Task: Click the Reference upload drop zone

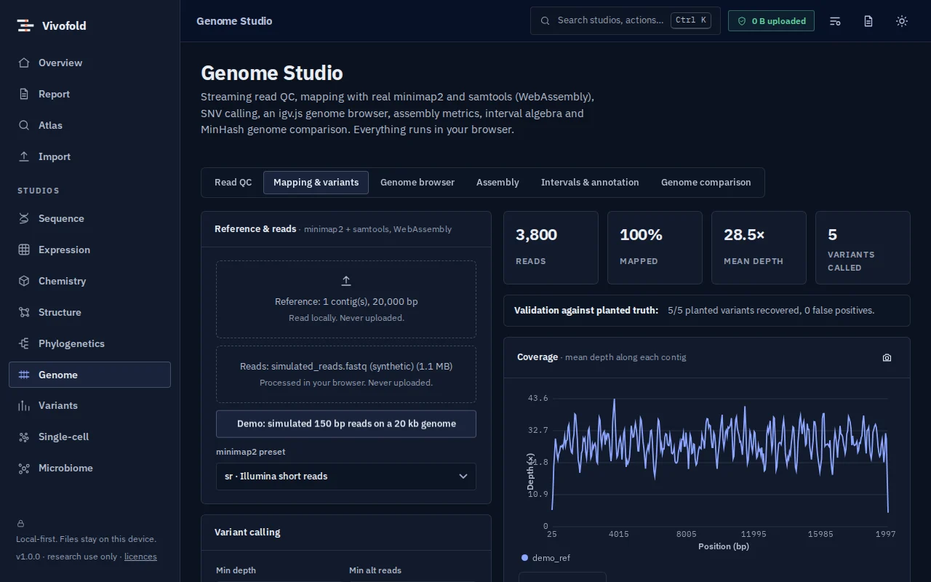Action: click(x=346, y=300)
